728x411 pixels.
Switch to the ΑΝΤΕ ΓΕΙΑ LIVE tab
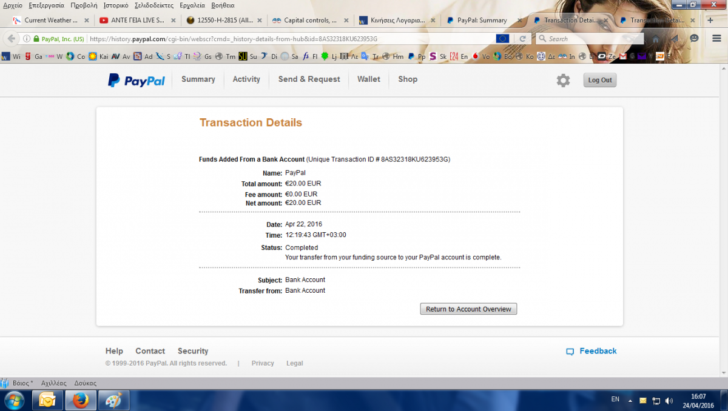click(x=138, y=20)
